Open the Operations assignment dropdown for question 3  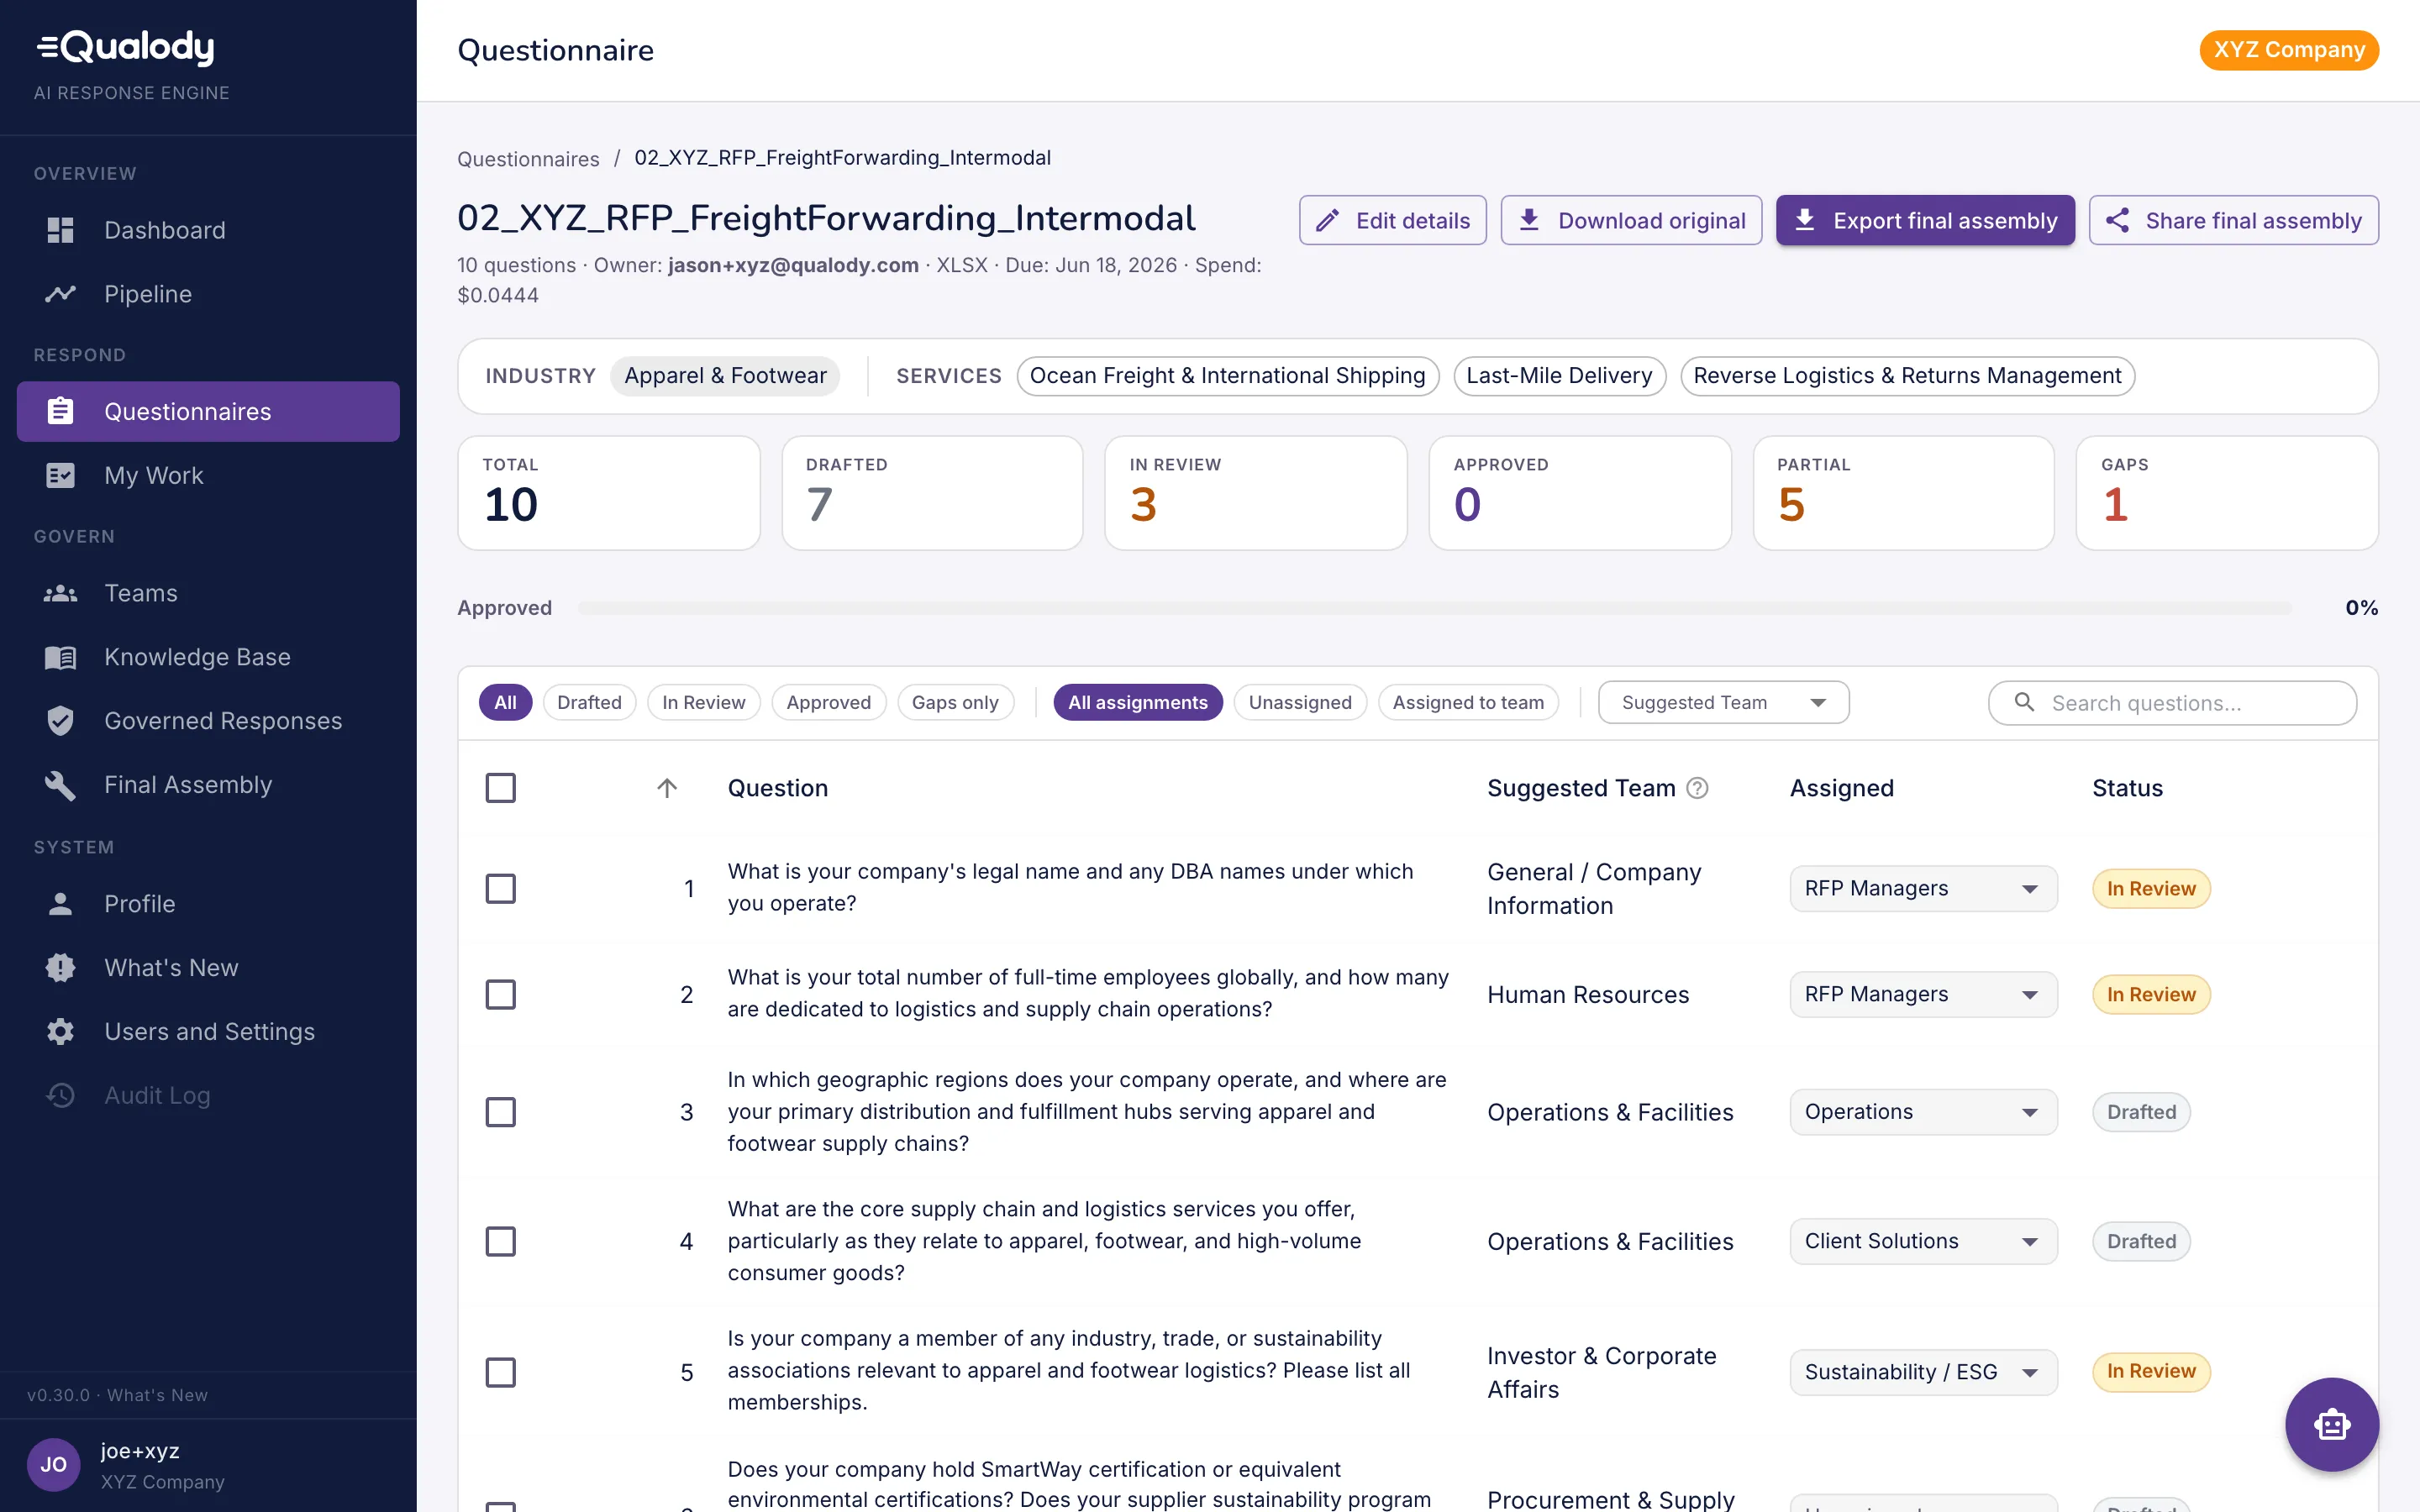pyautogui.click(x=1923, y=1112)
